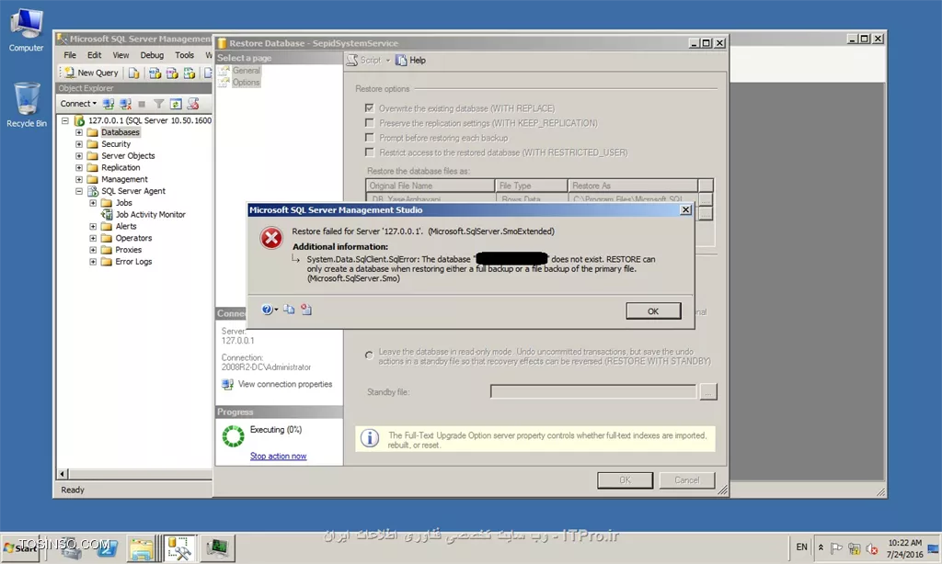Click the SQL Server Agent node icon

(x=93, y=191)
